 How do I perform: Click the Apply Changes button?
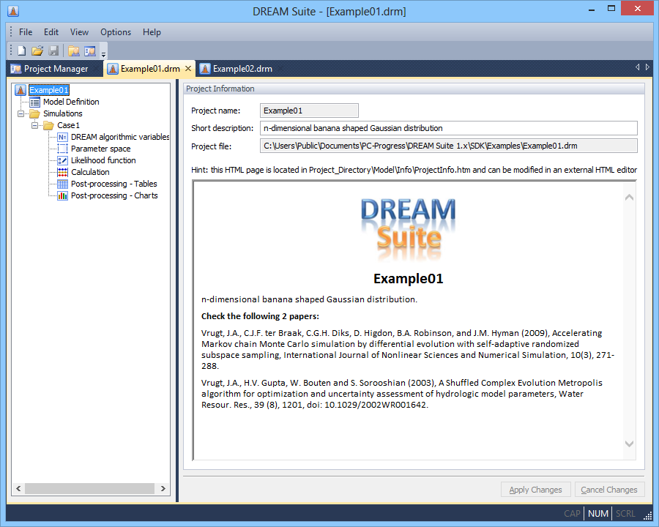click(x=535, y=490)
